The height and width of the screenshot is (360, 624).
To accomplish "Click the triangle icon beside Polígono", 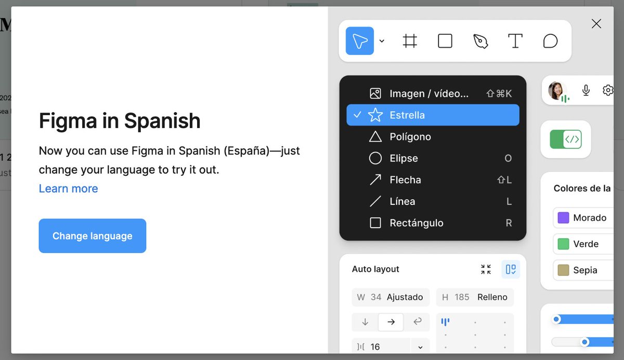I will pyautogui.click(x=375, y=137).
